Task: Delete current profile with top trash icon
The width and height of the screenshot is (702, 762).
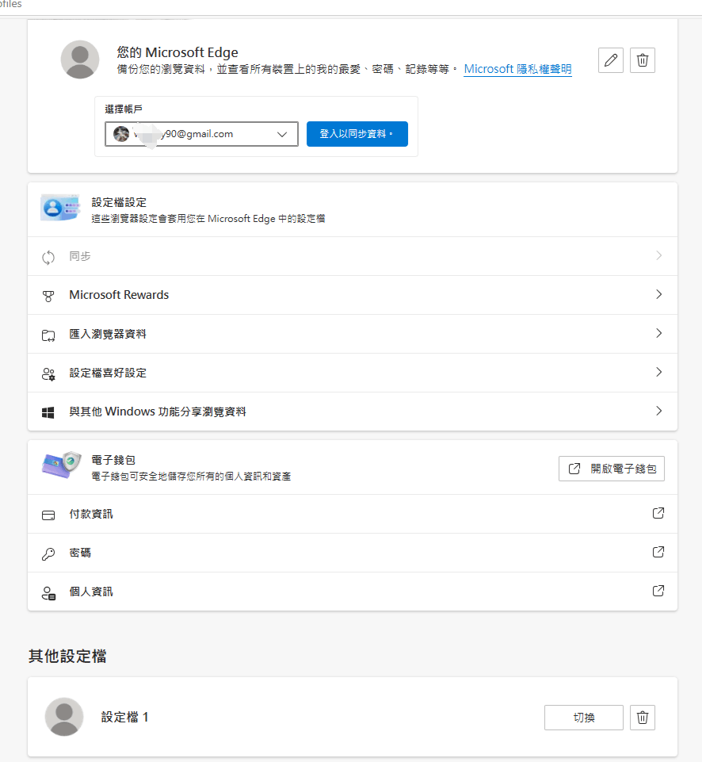Action: coord(643,60)
